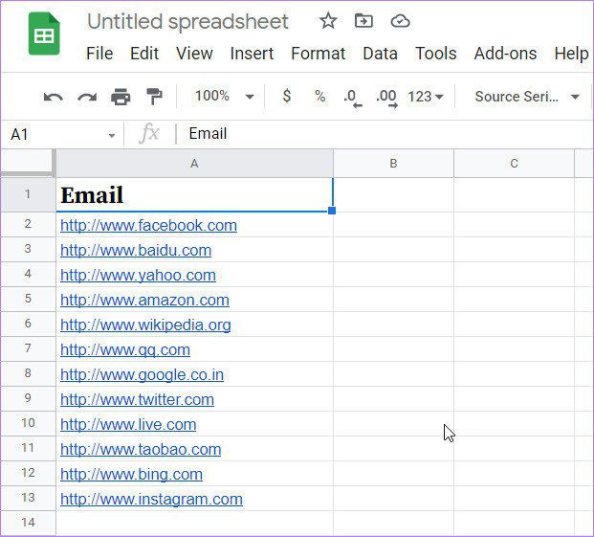Format as percent
594x537 pixels.
(x=320, y=97)
